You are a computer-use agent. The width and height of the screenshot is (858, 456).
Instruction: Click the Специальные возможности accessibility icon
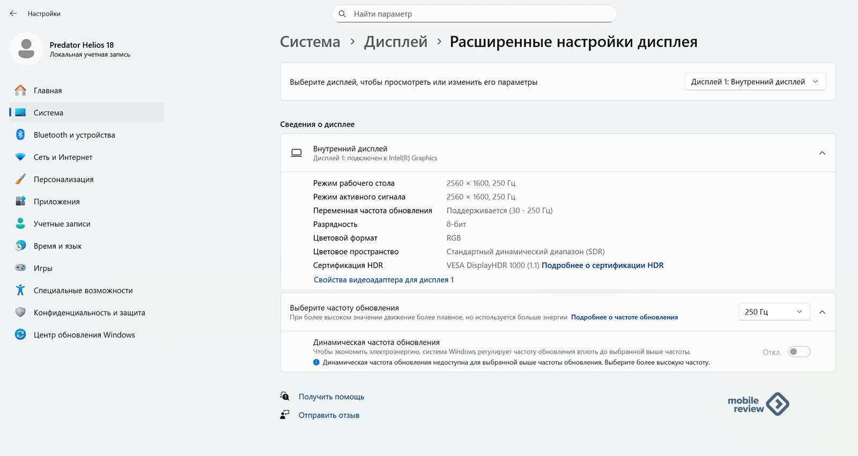pos(20,290)
